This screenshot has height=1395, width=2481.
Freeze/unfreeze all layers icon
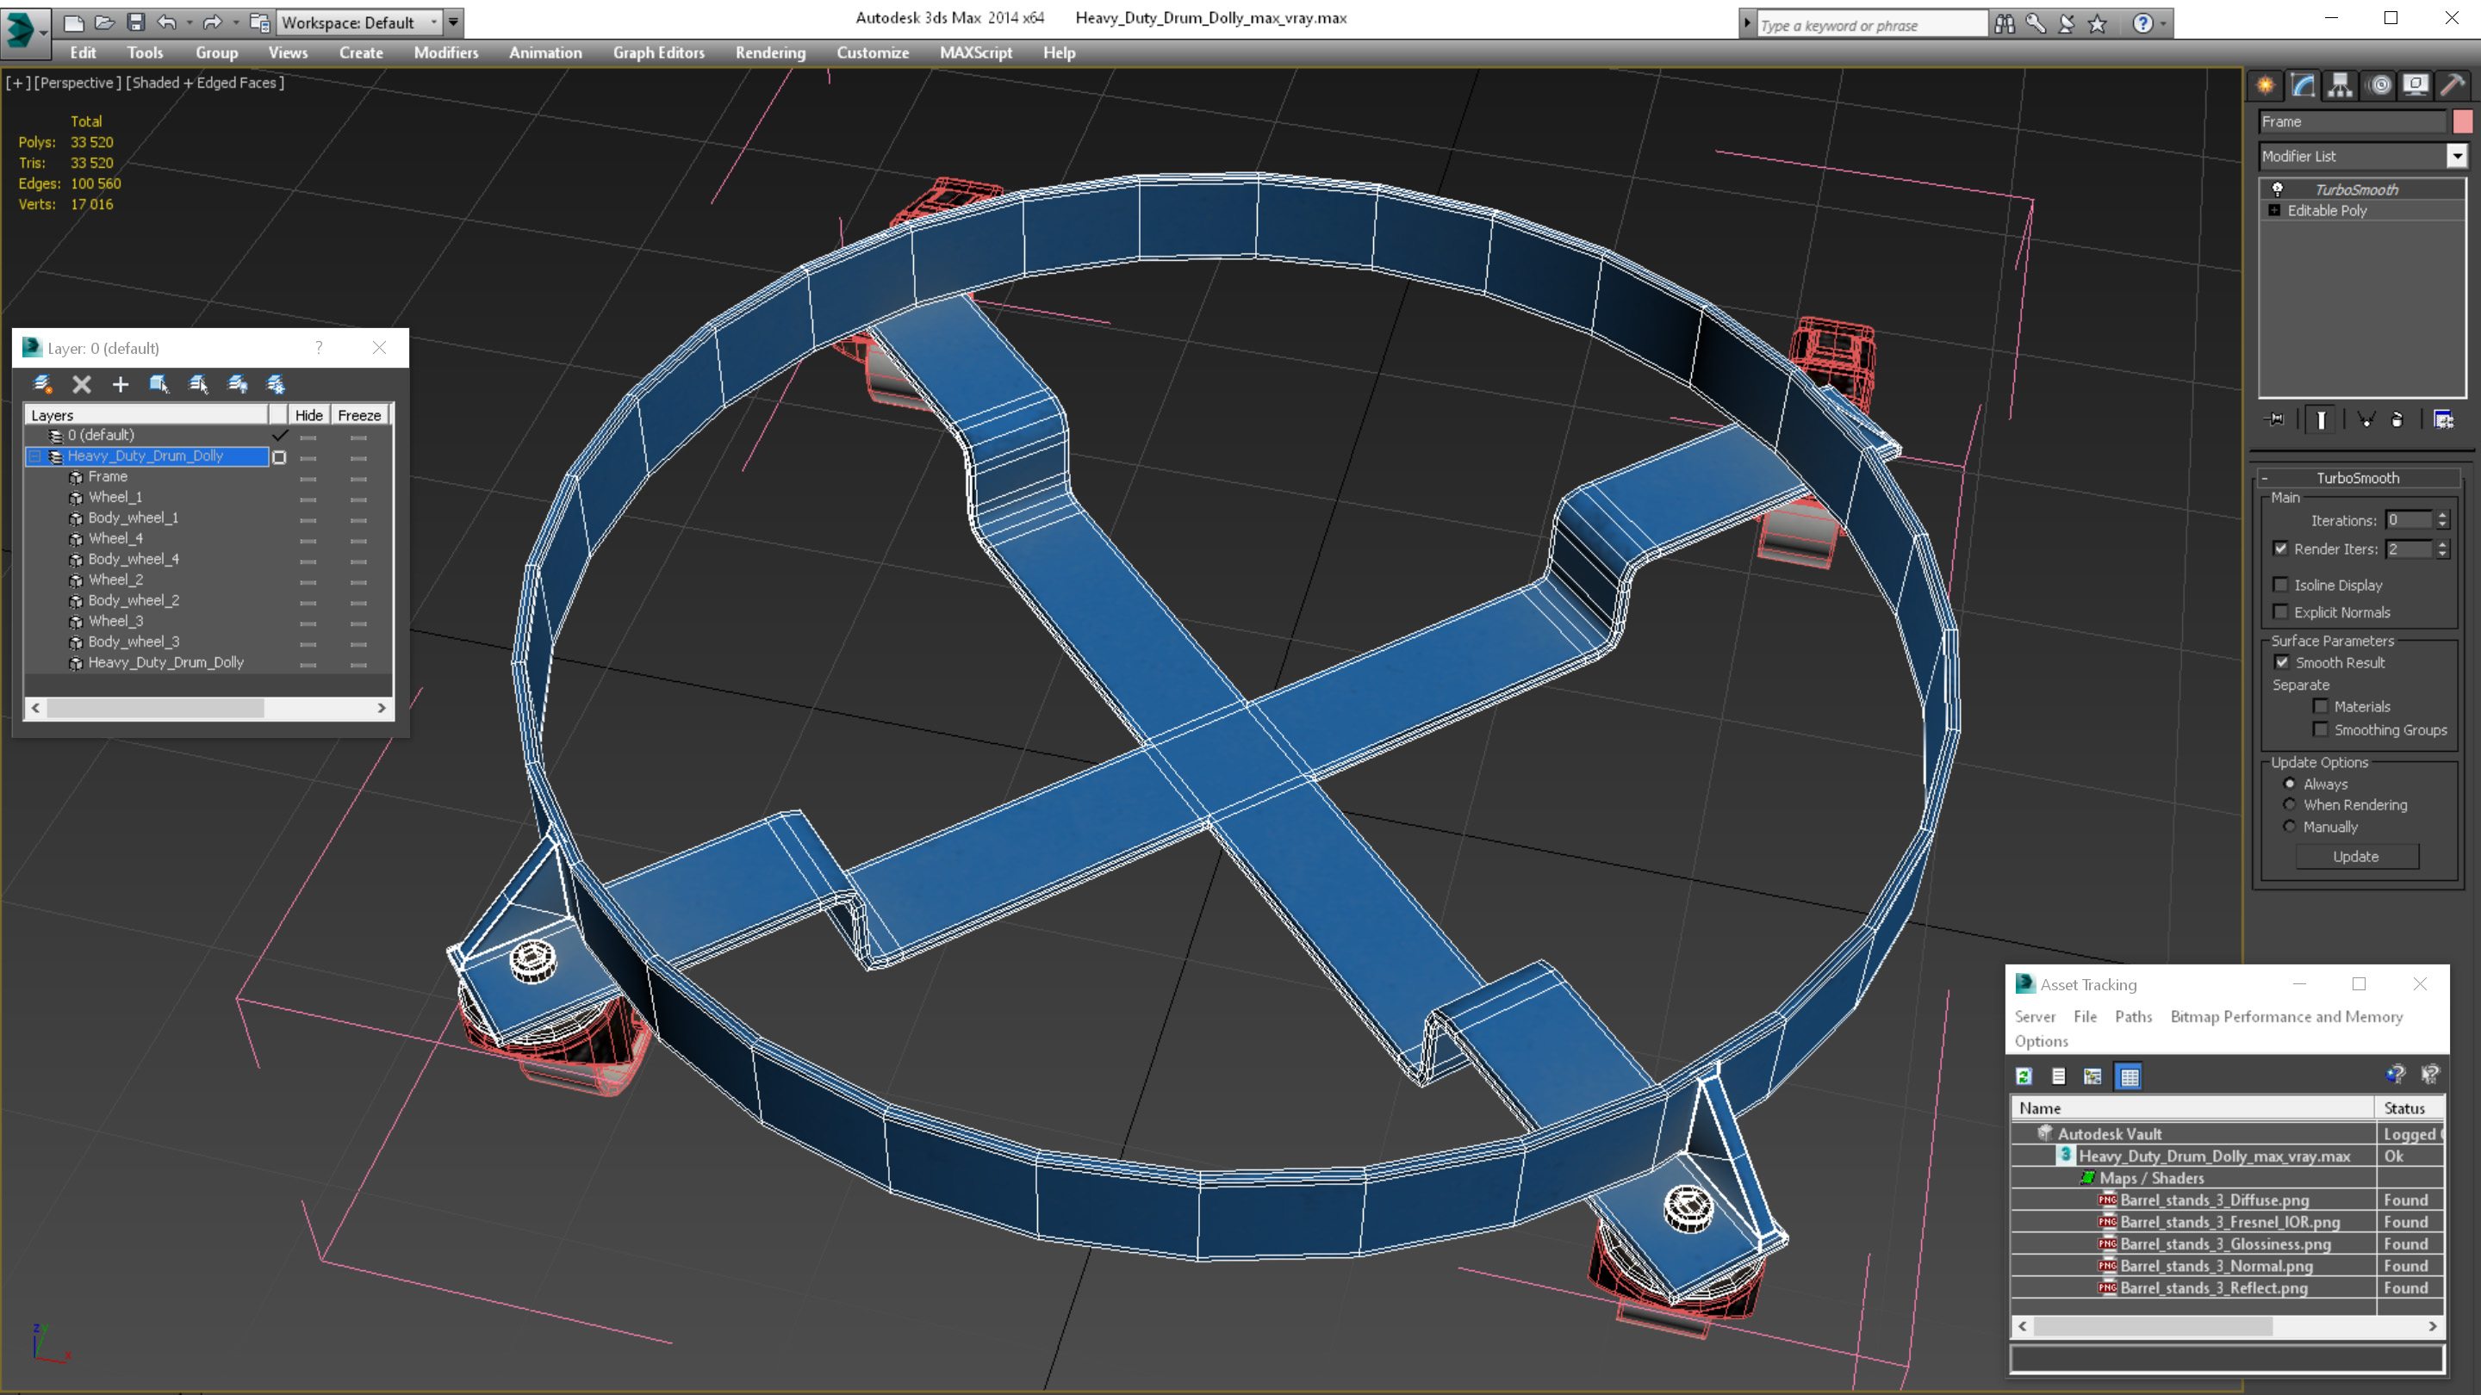coord(276,384)
